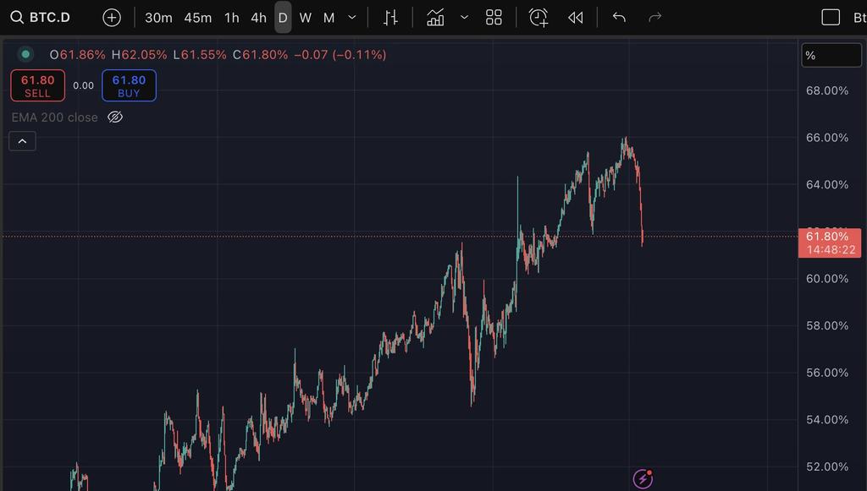This screenshot has height=491, width=867.
Task: Select the D daily timeframe
Action: (283, 18)
